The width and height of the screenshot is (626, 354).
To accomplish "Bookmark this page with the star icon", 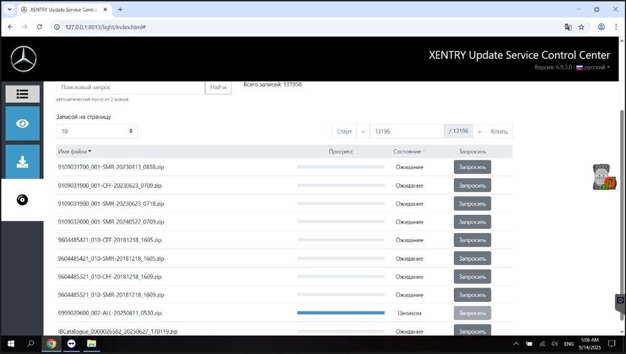I will [x=582, y=27].
